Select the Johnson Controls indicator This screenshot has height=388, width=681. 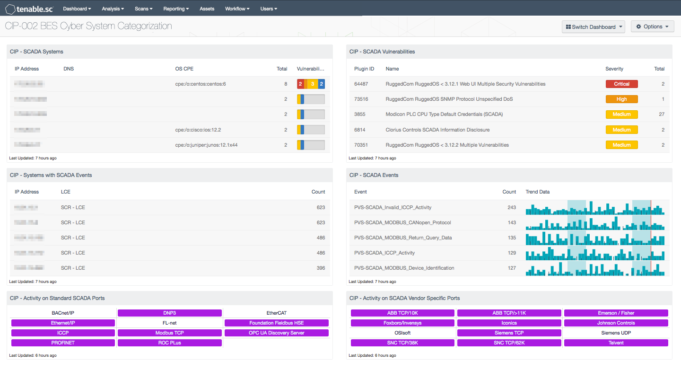[616, 323]
